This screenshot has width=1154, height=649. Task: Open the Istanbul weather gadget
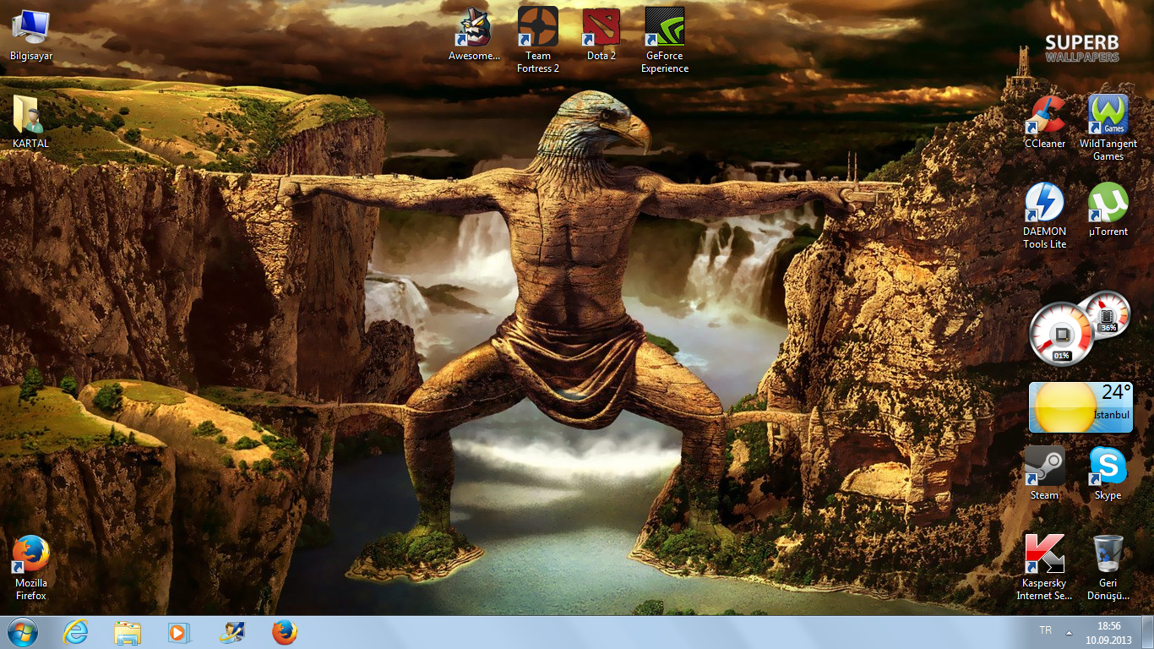tap(1081, 407)
